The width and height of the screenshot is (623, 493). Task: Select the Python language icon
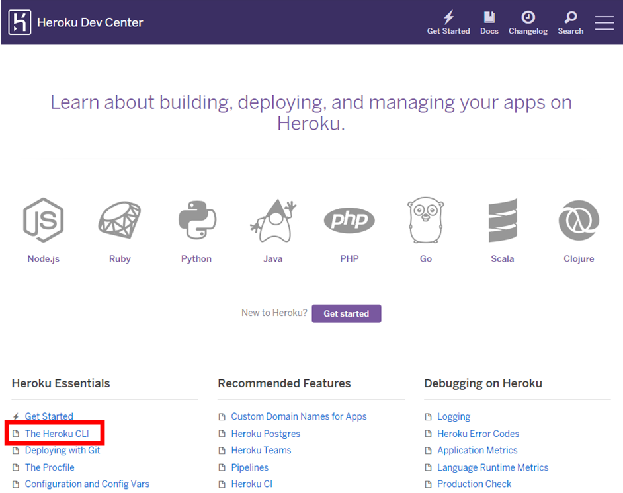(197, 220)
